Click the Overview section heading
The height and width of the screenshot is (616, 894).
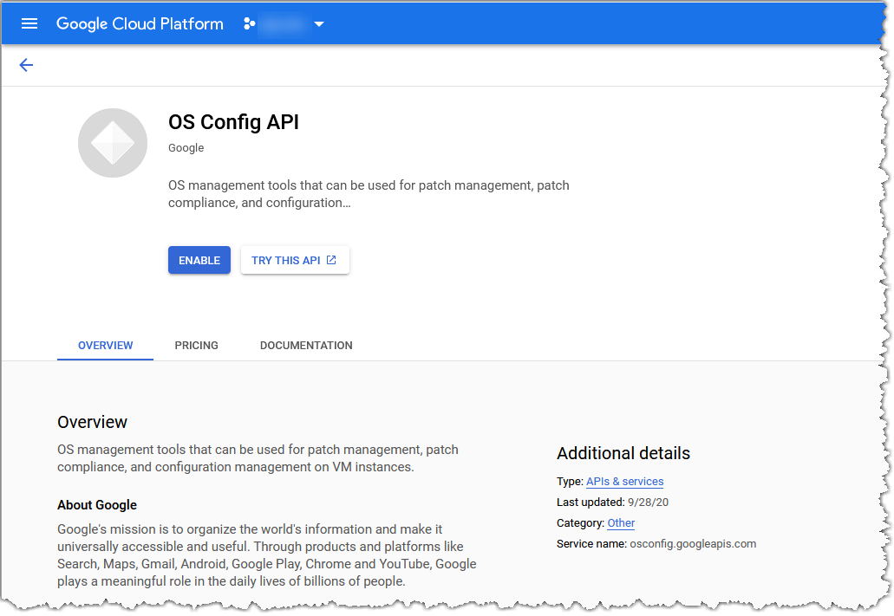pyautogui.click(x=93, y=422)
